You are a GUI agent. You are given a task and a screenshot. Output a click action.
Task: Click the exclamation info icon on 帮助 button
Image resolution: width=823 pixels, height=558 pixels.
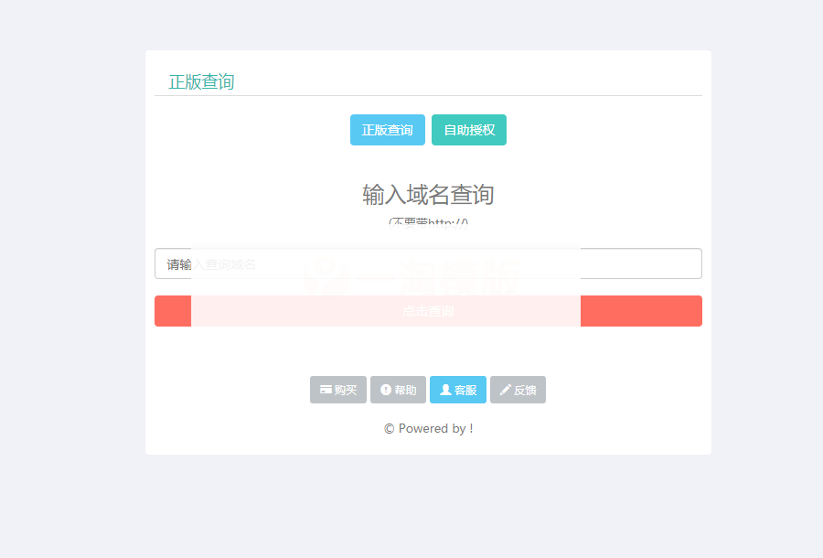pyautogui.click(x=385, y=389)
